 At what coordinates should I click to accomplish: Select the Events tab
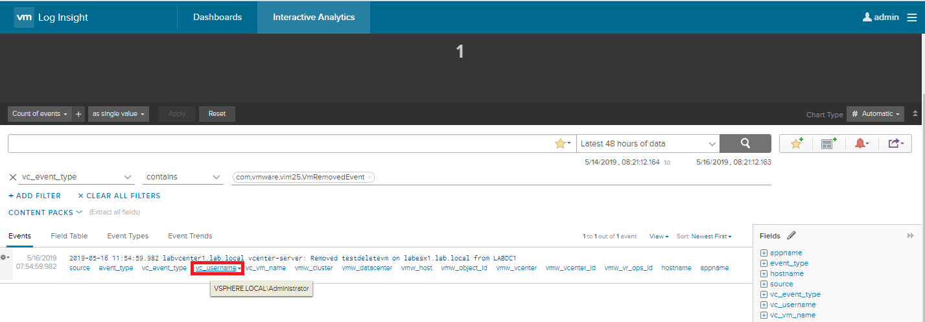[19, 236]
